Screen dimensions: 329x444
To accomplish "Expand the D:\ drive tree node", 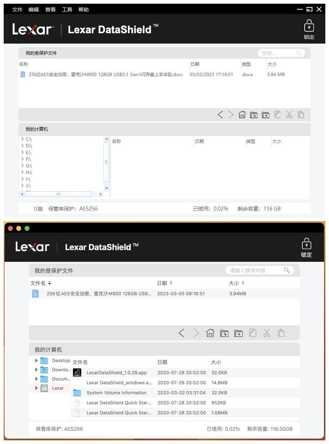I will [x=22, y=146].
